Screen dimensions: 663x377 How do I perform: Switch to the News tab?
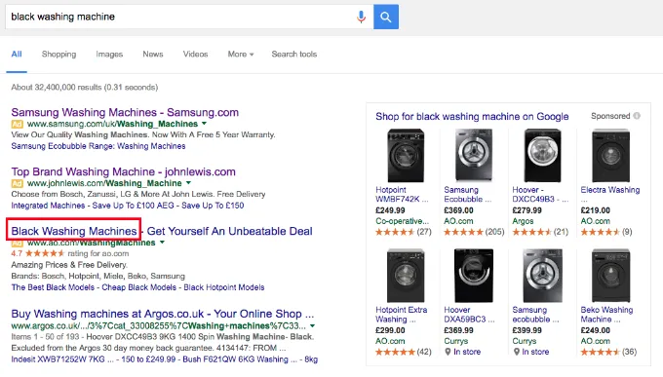click(x=153, y=55)
